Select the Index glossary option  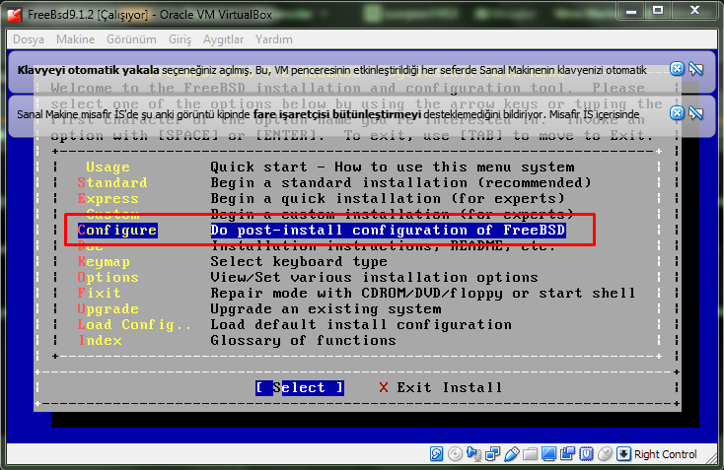100,340
